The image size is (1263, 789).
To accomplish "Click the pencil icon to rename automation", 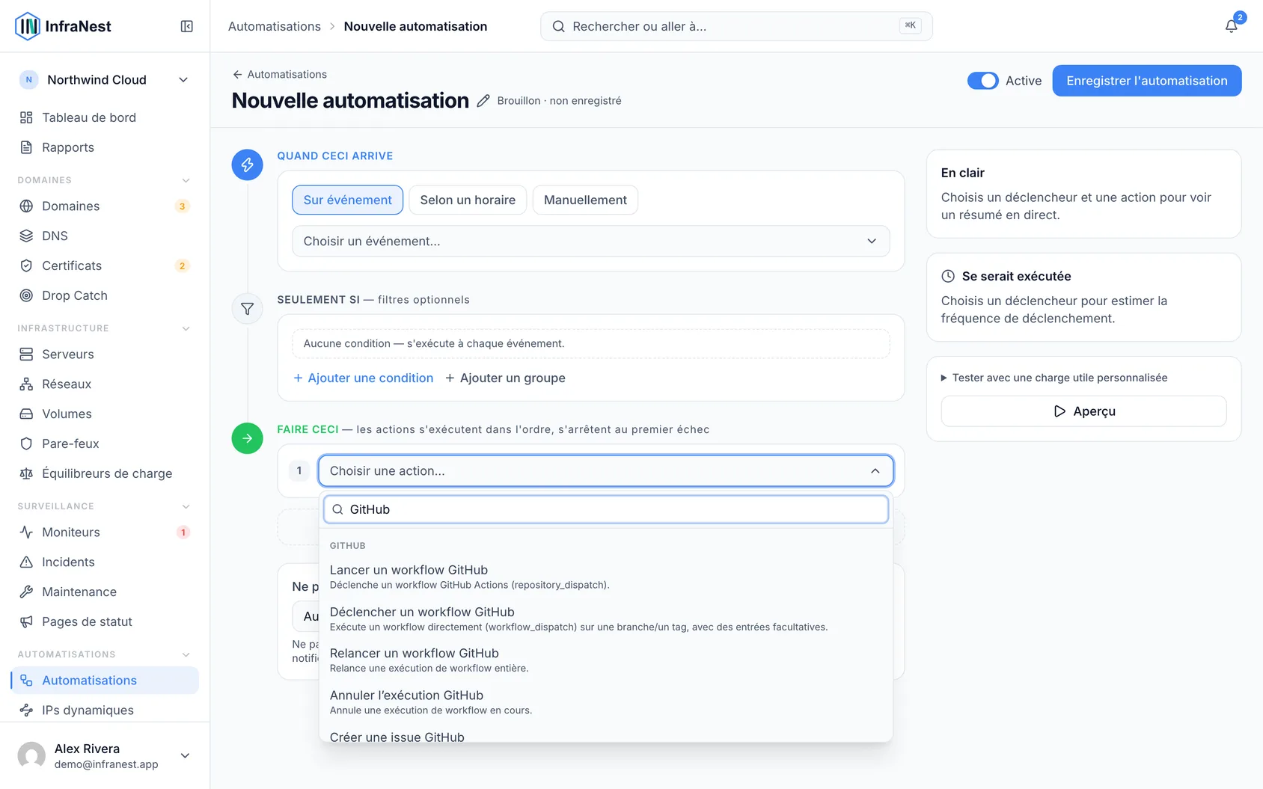I will point(483,101).
